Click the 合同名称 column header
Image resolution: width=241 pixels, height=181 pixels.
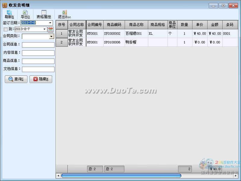click(77, 25)
